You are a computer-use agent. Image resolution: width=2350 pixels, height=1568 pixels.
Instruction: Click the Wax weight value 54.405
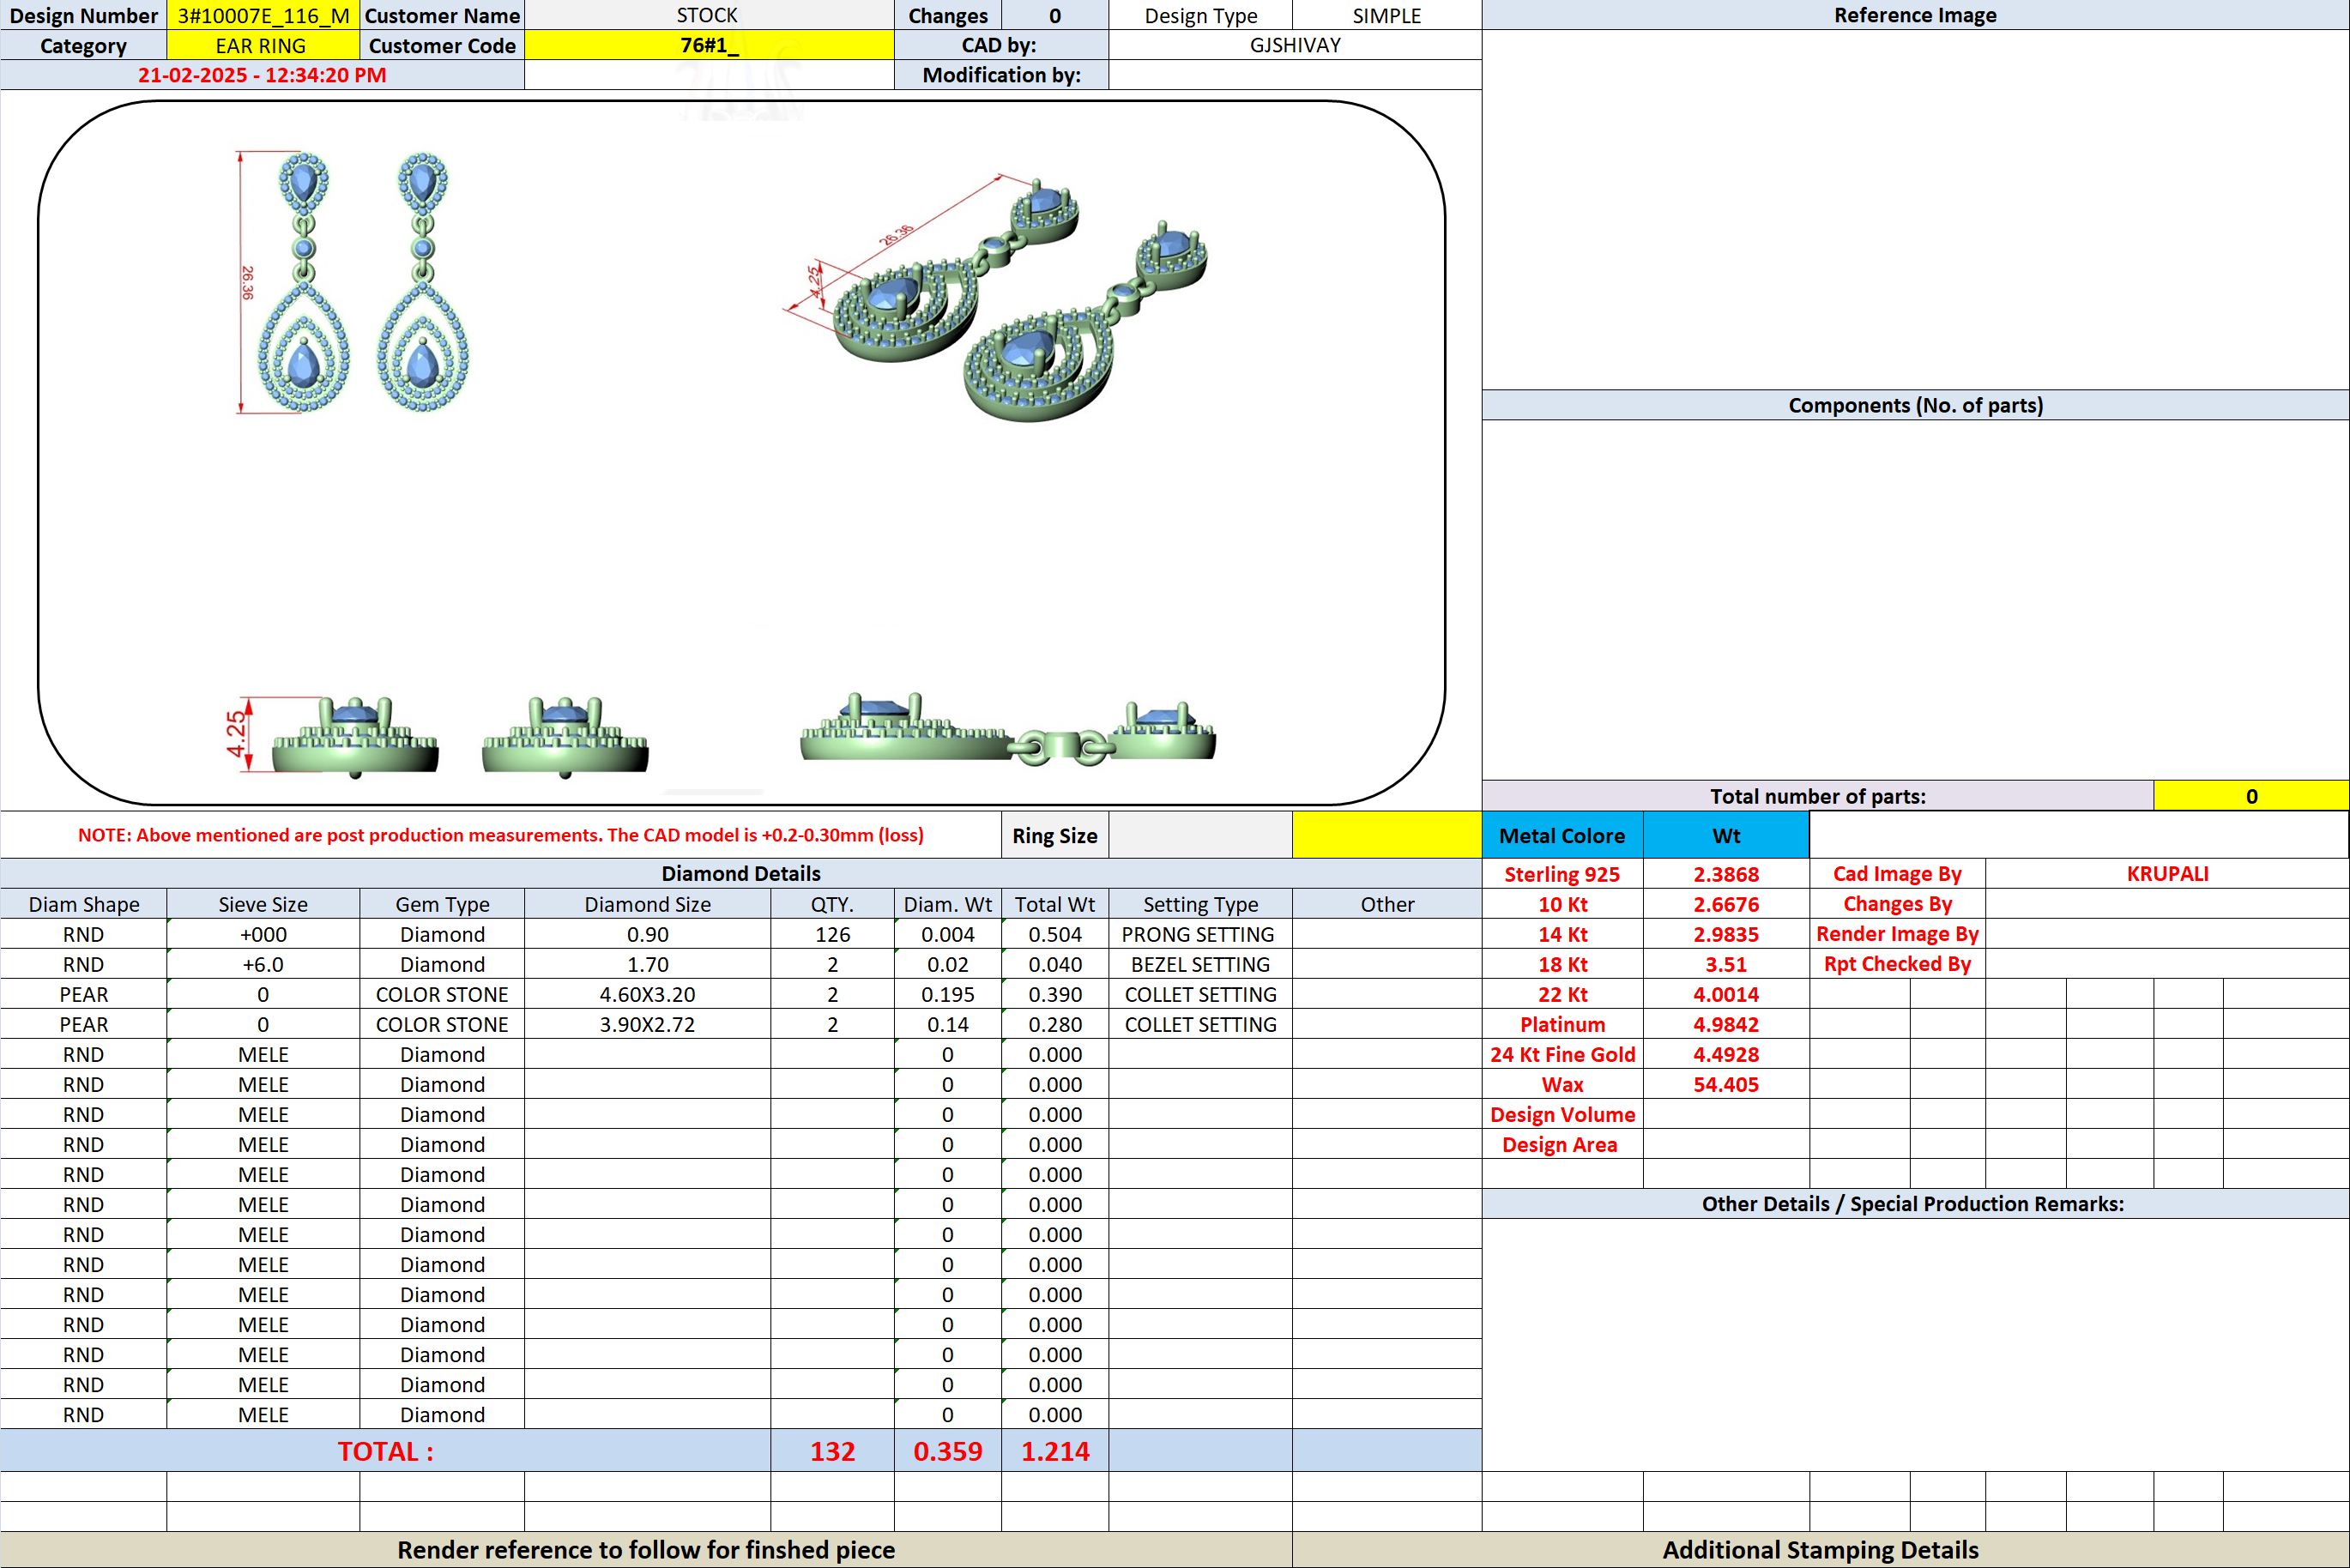tap(1726, 1084)
